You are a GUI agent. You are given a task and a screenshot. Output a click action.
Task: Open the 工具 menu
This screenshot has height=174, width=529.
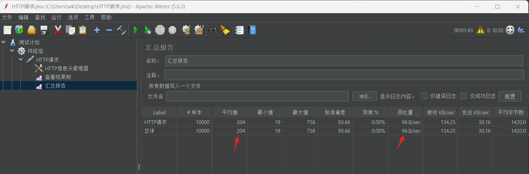[x=90, y=17]
